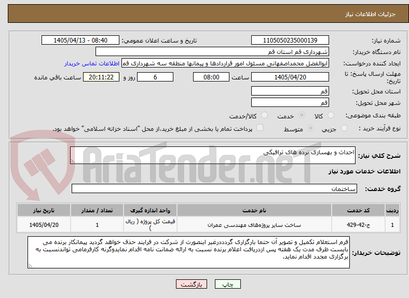This screenshot has width=409, height=298.
Task: Select the متوسط purchase type radio
Action: click(x=311, y=128)
